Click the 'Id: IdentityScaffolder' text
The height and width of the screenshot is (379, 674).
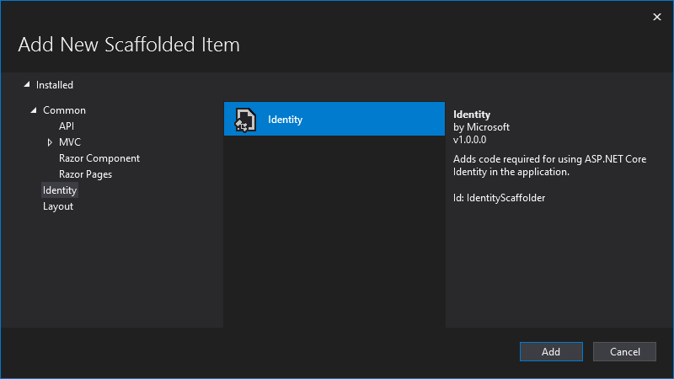(500, 197)
